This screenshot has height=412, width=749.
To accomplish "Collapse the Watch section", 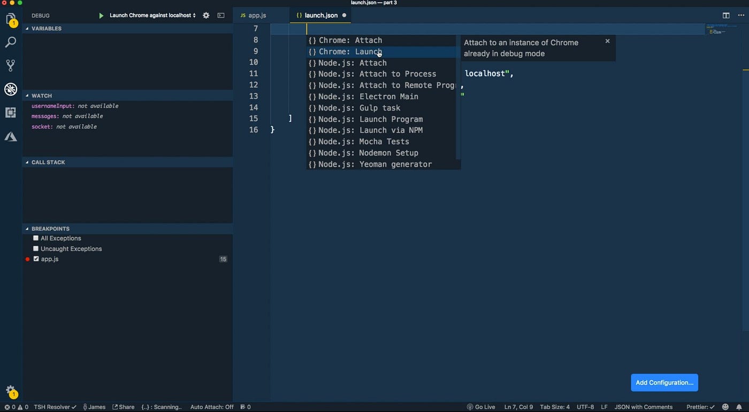I will [x=127, y=96].
